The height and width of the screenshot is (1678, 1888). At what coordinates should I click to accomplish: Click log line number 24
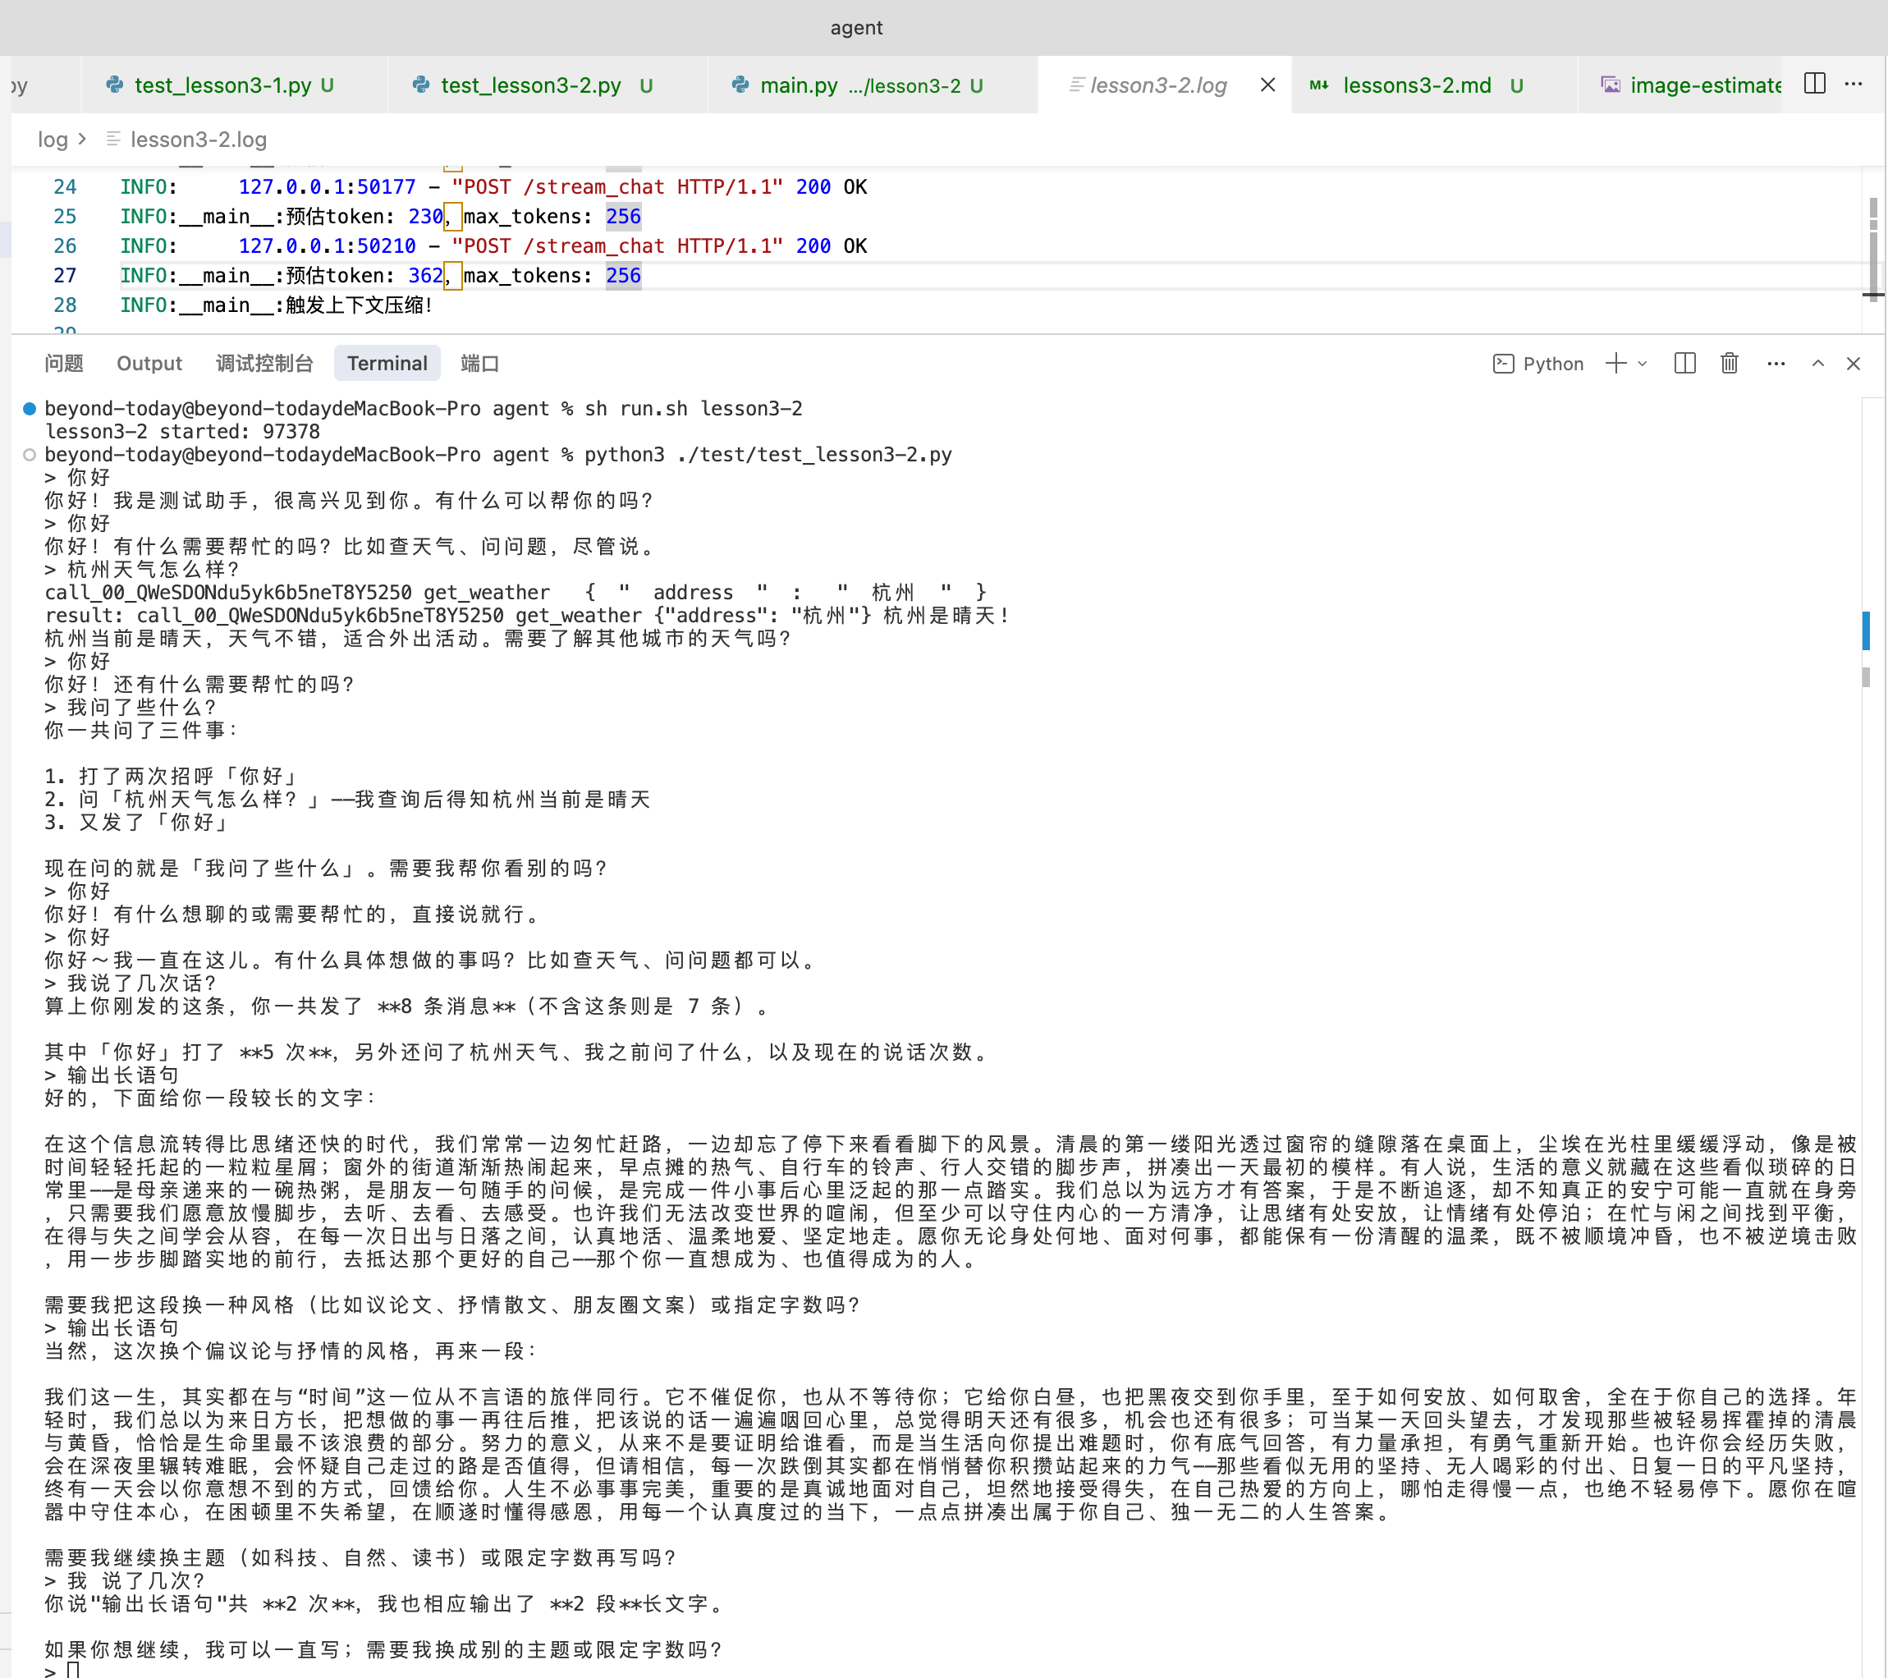[x=65, y=187]
